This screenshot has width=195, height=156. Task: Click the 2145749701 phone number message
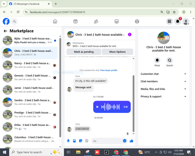pos(82,129)
